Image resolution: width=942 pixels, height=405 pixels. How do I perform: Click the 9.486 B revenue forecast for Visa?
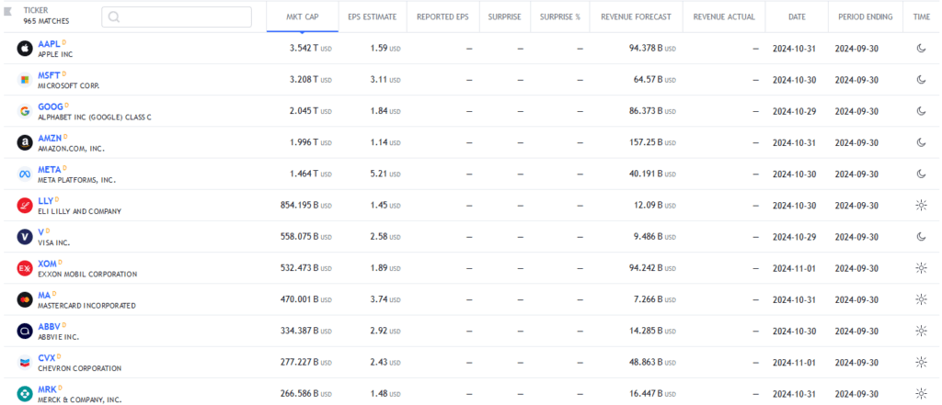tap(655, 237)
